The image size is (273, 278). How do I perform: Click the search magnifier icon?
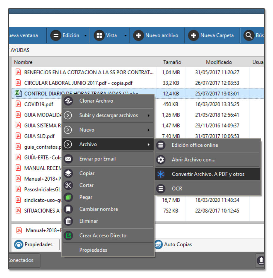249,35
